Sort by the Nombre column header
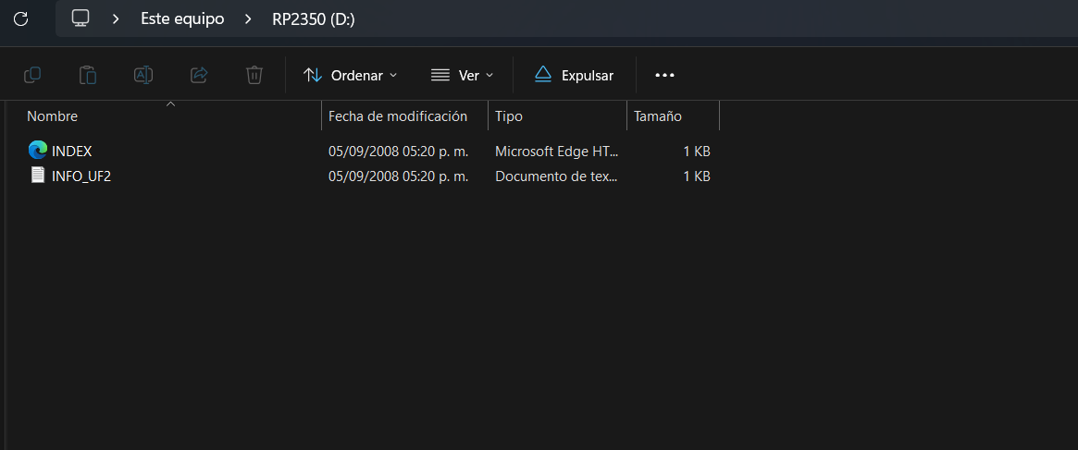The height and width of the screenshot is (450, 1078). pos(53,116)
